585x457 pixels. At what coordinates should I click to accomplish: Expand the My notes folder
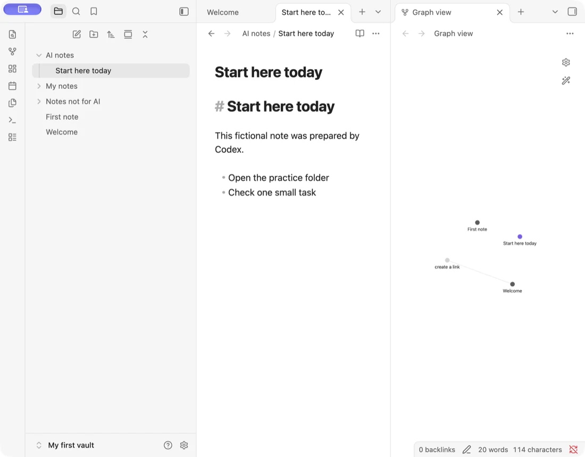tap(39, 86)
